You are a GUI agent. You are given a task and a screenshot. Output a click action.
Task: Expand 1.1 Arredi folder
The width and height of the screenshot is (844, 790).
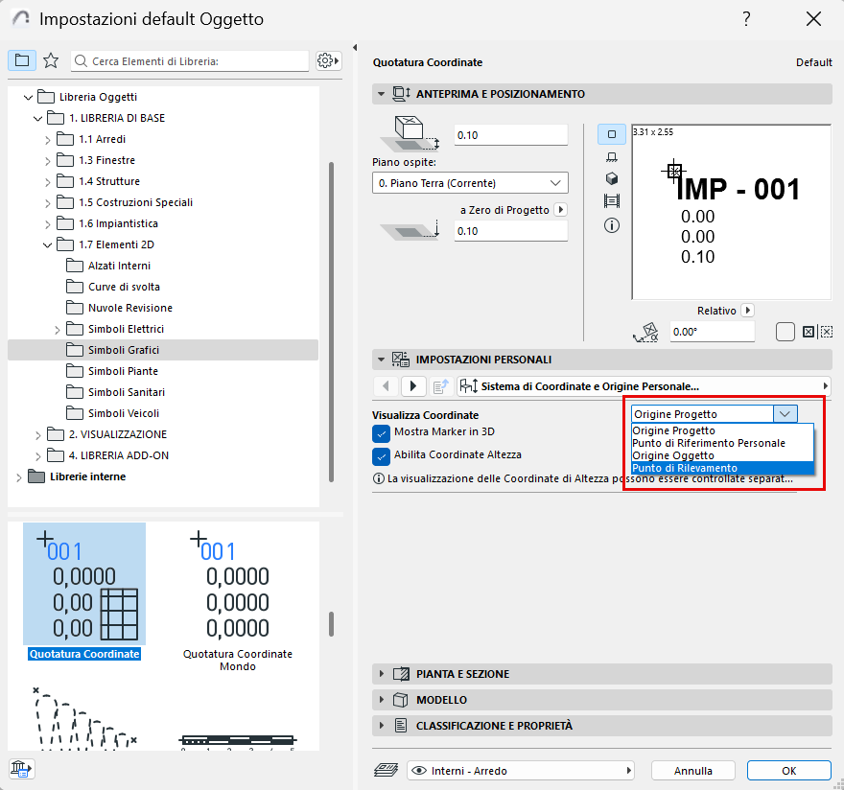pos(47,139)
